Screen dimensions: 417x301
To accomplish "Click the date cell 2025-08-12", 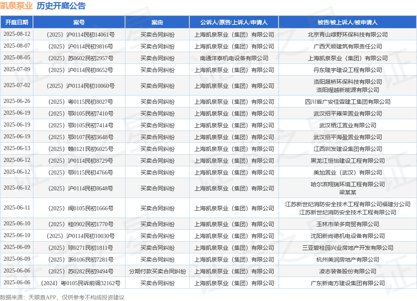I will (x=17, y=34).
